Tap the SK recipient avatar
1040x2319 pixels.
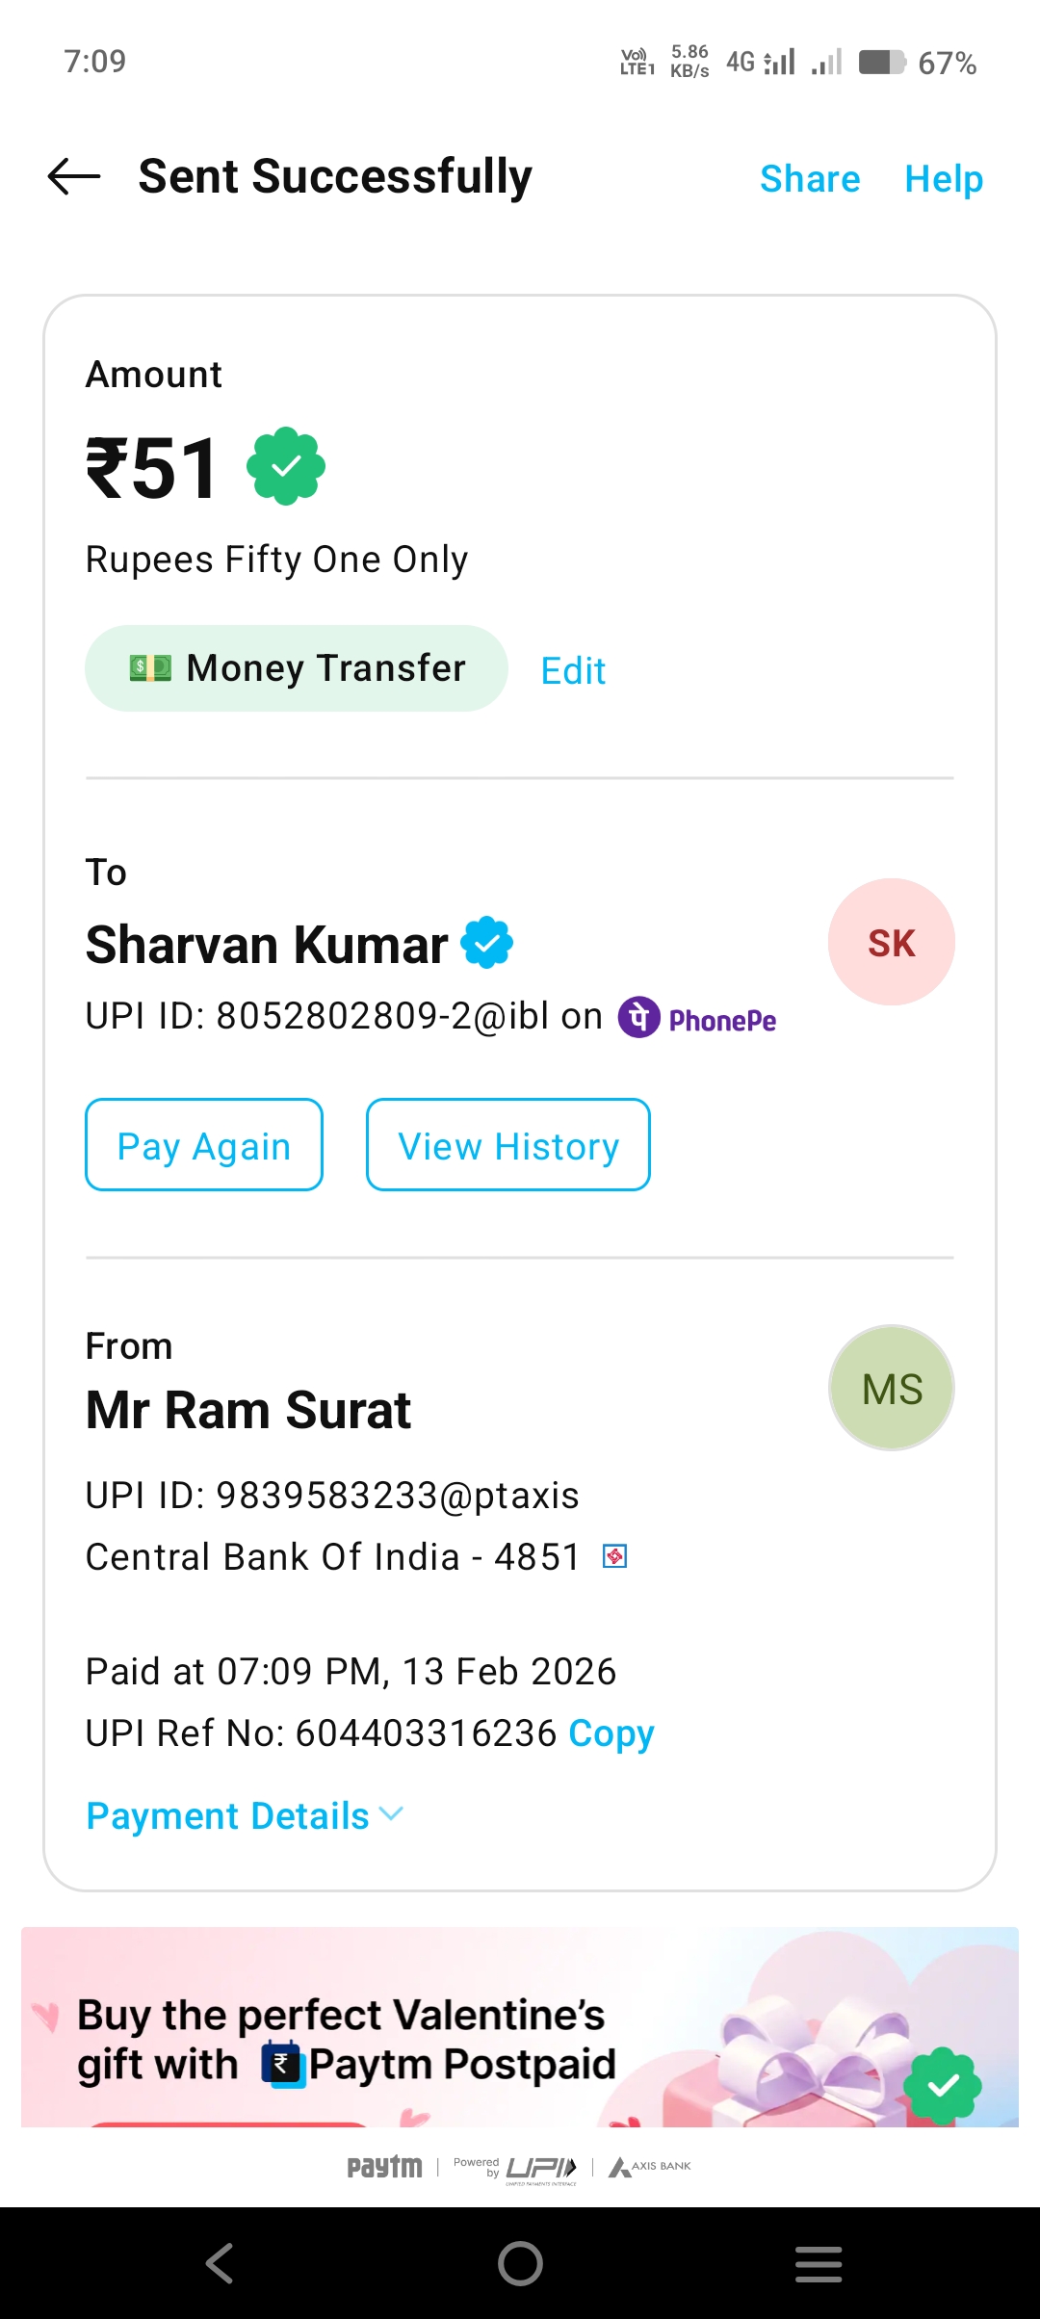point(891,942)
